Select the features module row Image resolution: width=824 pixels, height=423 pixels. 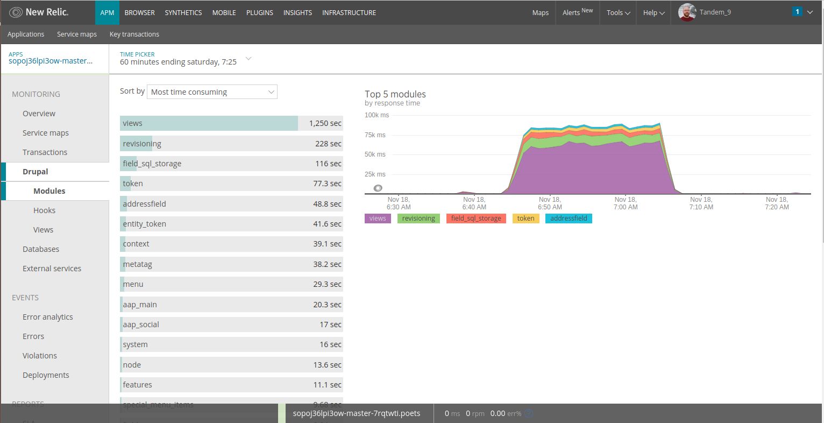[231, 385]
